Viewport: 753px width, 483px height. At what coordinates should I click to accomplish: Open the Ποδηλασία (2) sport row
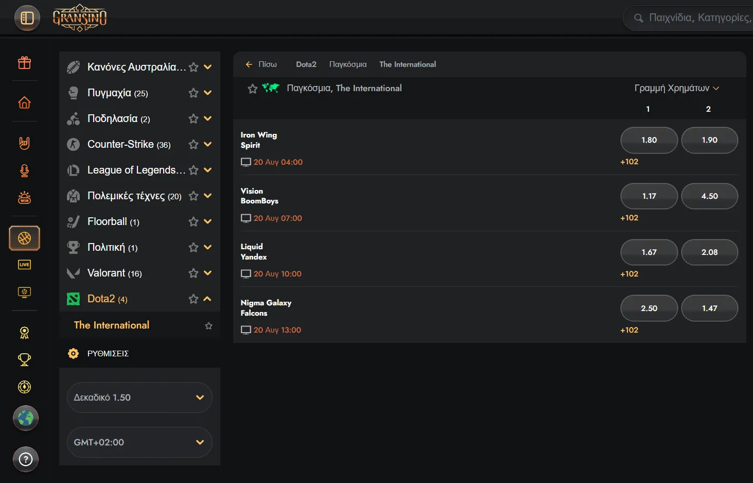tap(140, 118)
